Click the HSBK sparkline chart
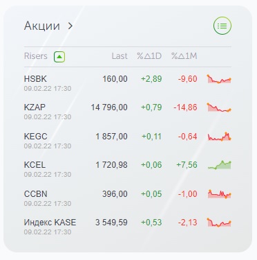The height and width of the screenshot is (260, 257). [219, 79]
